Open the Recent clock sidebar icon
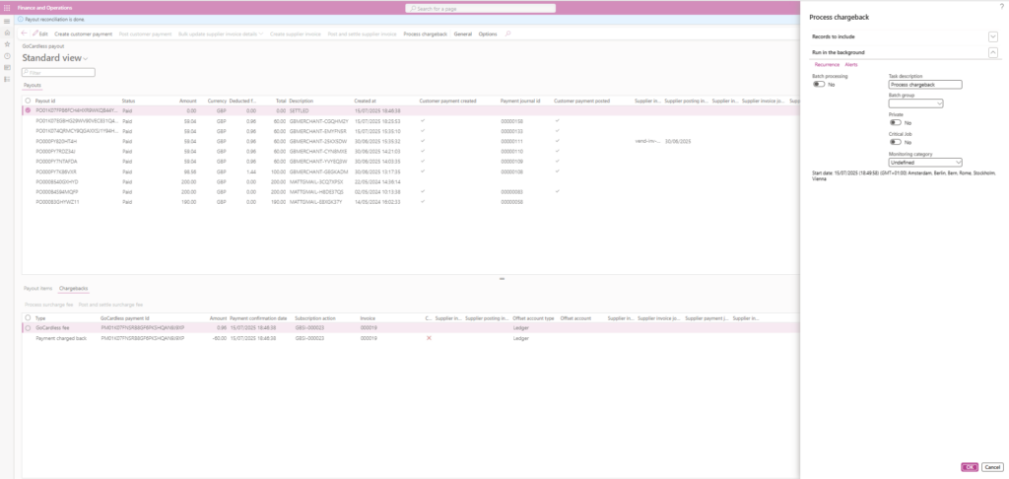Screen dimensions: 1009x479 [x=7, y=55]
